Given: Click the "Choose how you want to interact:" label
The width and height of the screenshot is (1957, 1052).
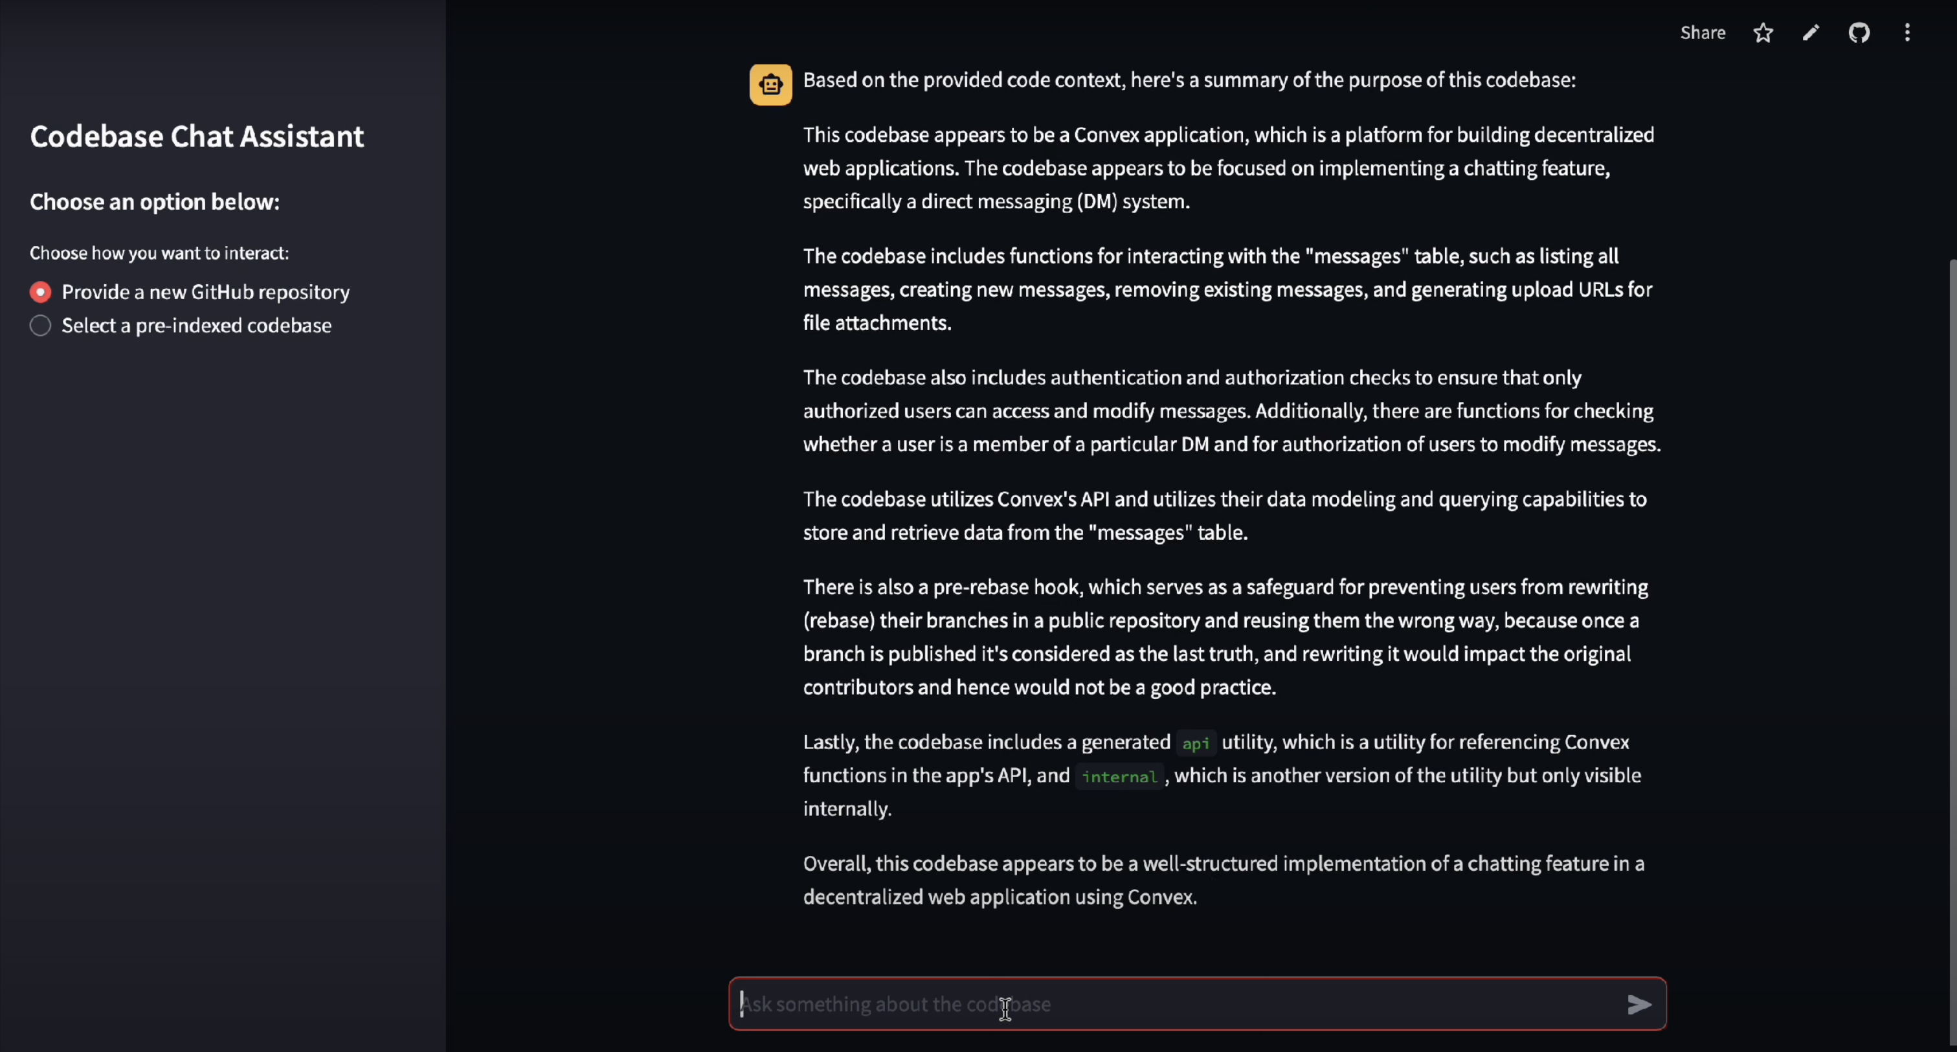Looking at the screenshot, I should [159, 253].
